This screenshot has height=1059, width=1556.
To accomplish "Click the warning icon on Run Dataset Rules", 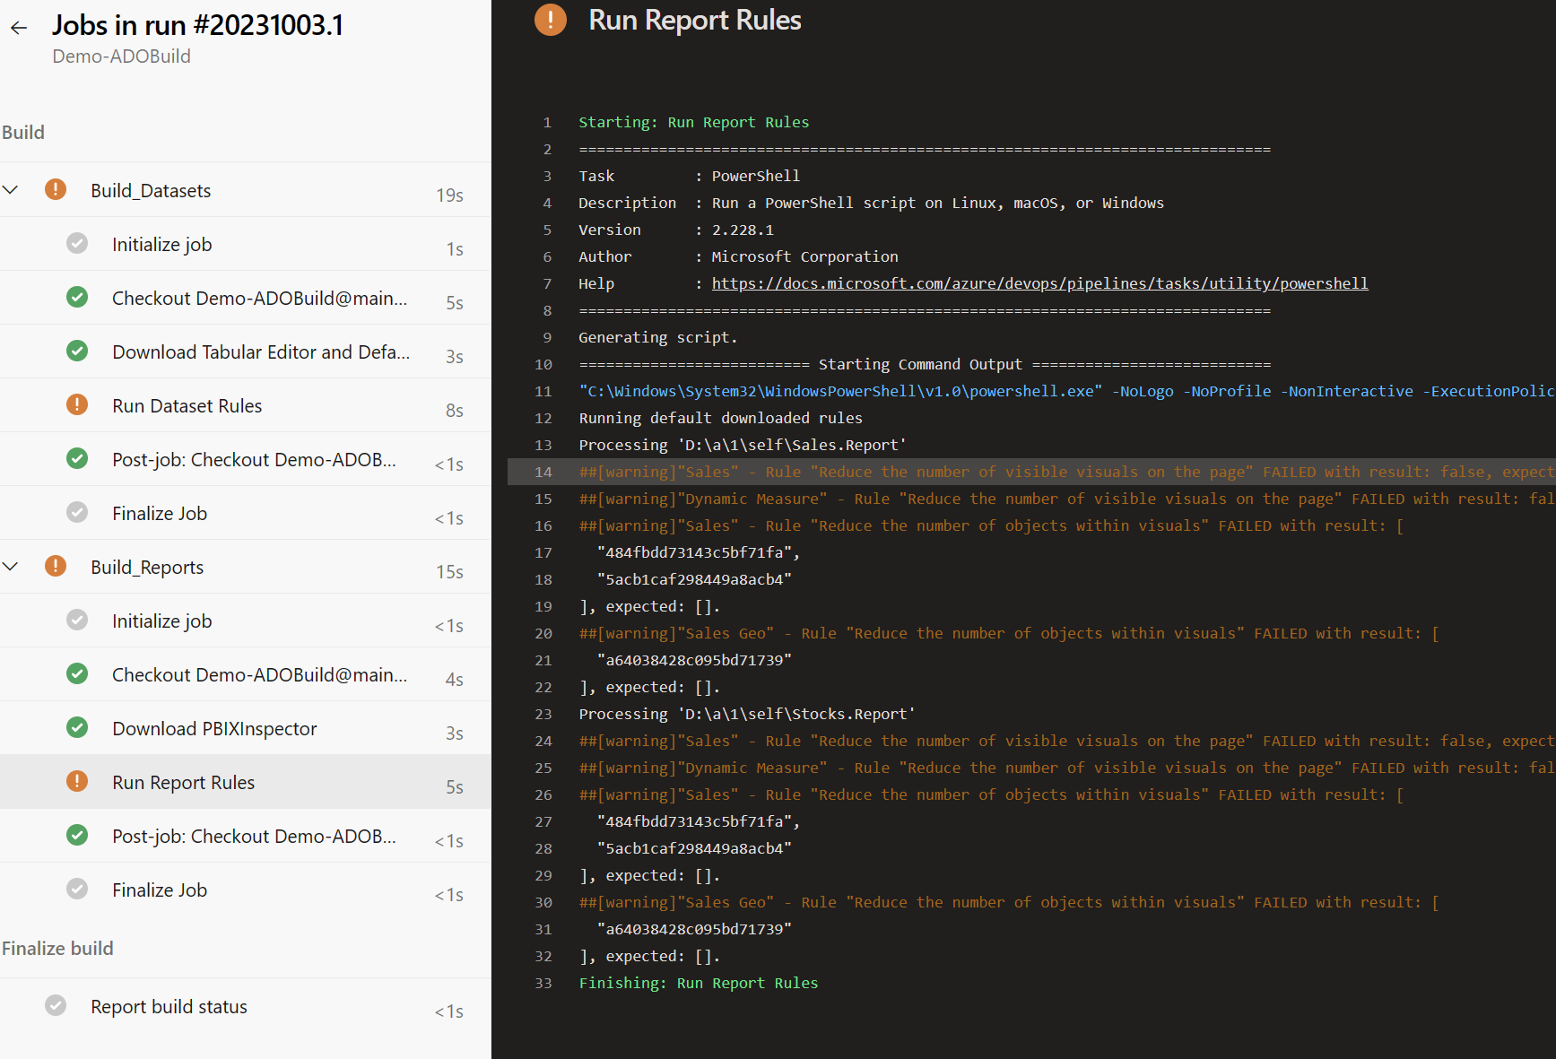I will [77, 404].
